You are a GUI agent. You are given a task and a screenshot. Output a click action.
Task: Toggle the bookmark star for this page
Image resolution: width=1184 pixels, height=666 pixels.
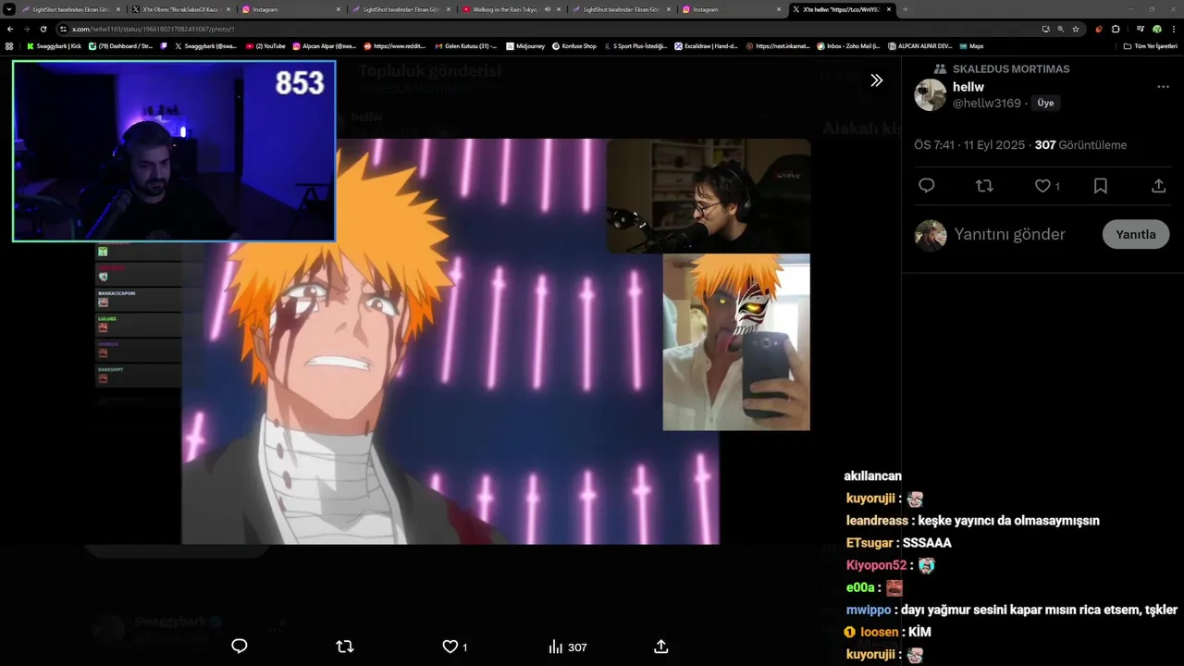click(x=1076, y=29)
